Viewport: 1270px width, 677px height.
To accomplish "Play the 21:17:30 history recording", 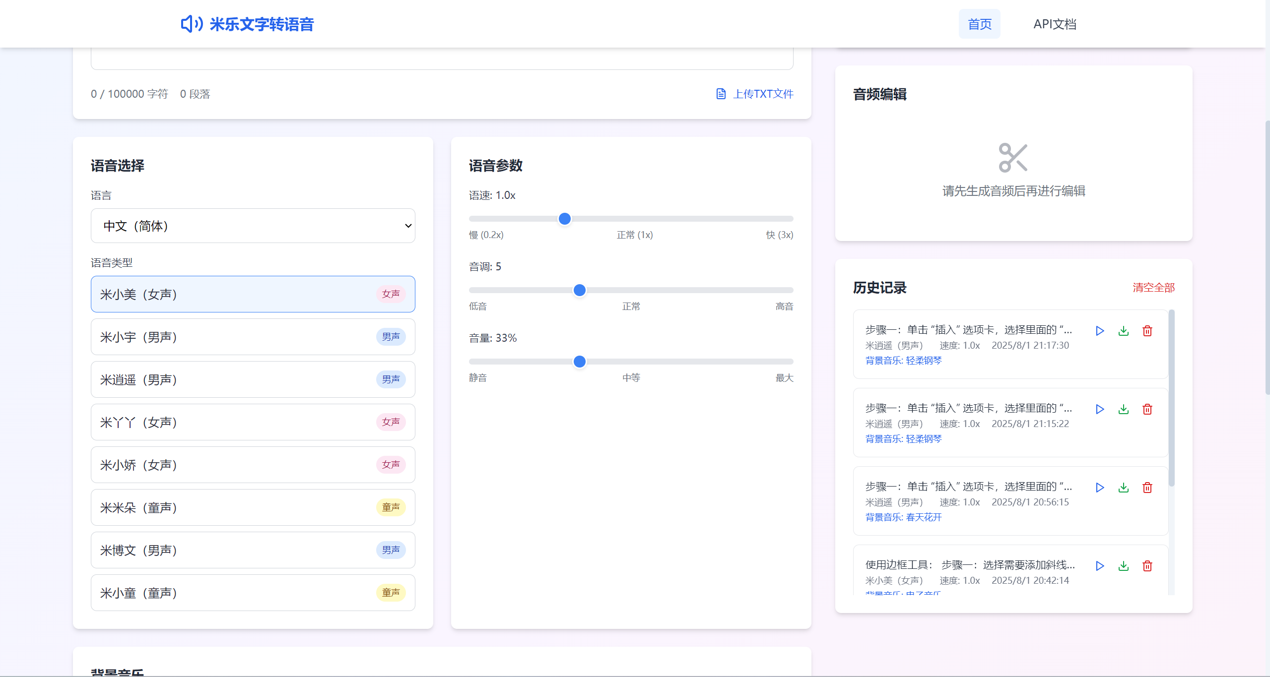I will [x=1100, y=331].
